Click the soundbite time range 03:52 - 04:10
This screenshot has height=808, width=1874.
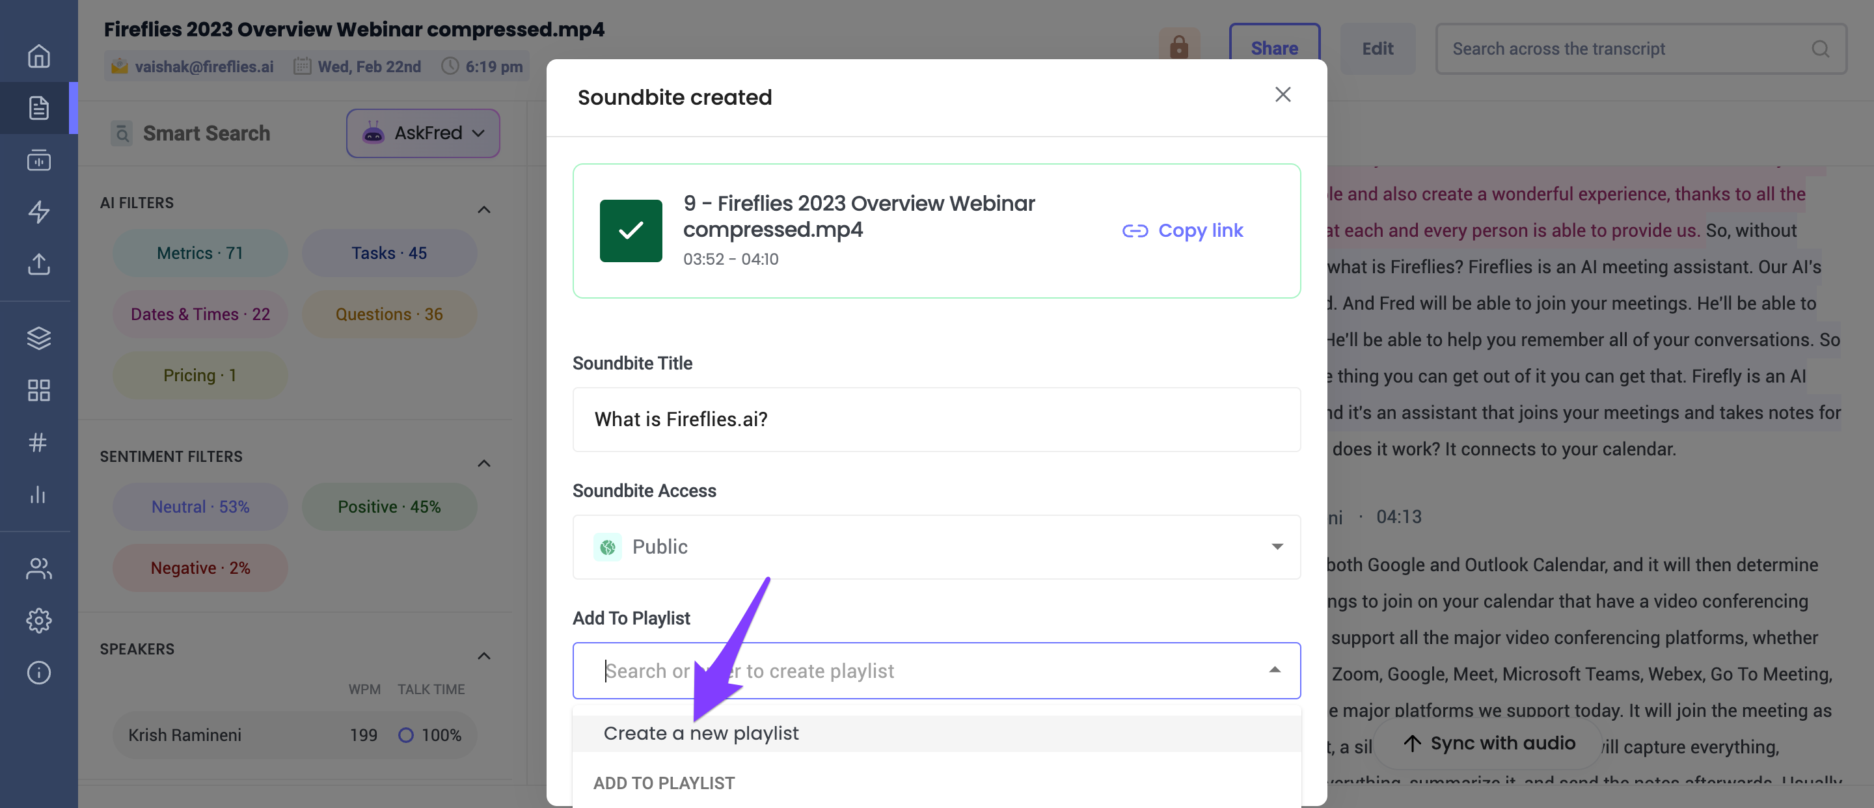pyautogui.click(x=730, y=259)
